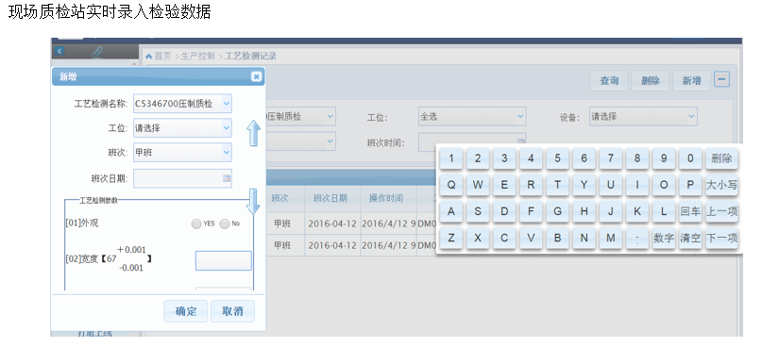The height and width of the screenshot is (348, 762).
Task: Click the 宽度 parameter input field
Action: point(224,260)
